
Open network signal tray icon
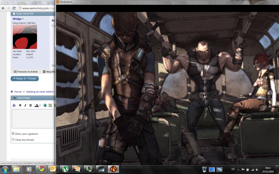(x=252, y=170)
